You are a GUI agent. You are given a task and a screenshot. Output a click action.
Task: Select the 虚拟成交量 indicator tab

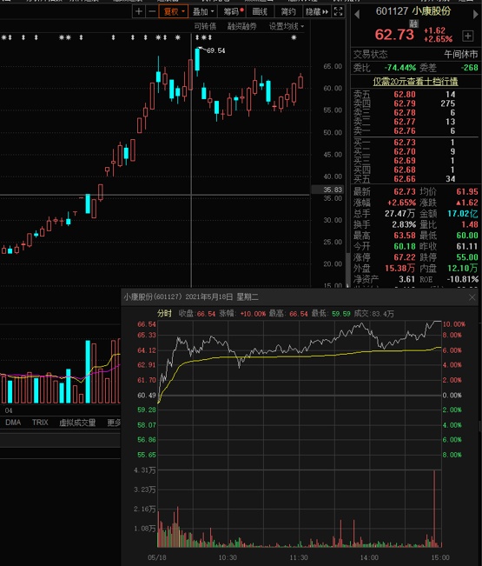77,423
